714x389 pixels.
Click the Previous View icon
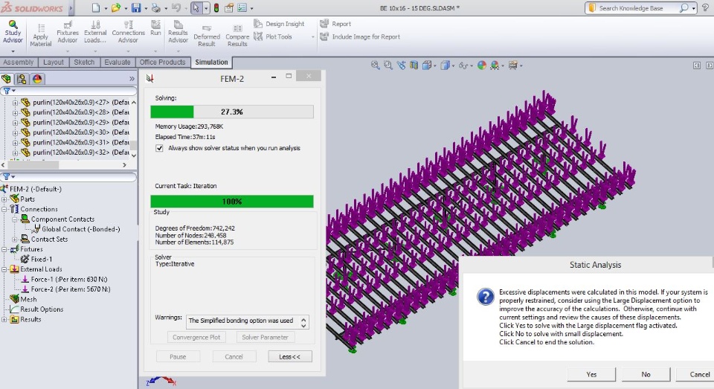pos(401,65)
